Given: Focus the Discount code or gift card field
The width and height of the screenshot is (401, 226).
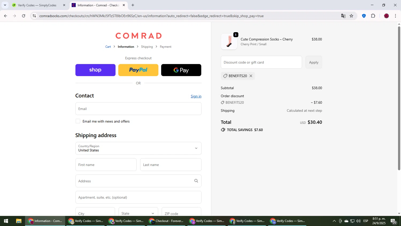Looking at the screenshot, I should coord(261,62).
